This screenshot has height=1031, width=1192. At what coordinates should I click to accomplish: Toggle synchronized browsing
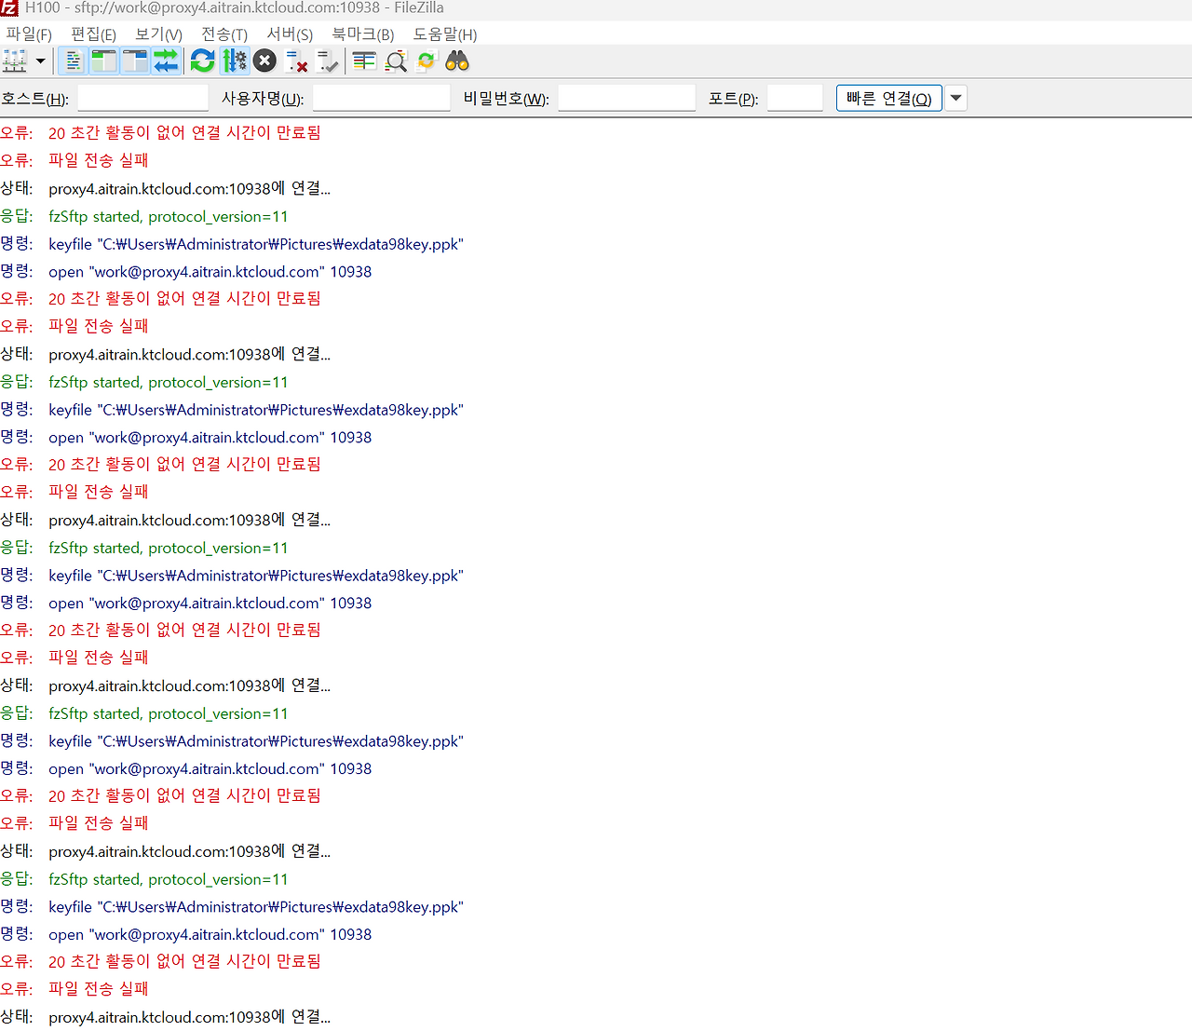point(427,61)
